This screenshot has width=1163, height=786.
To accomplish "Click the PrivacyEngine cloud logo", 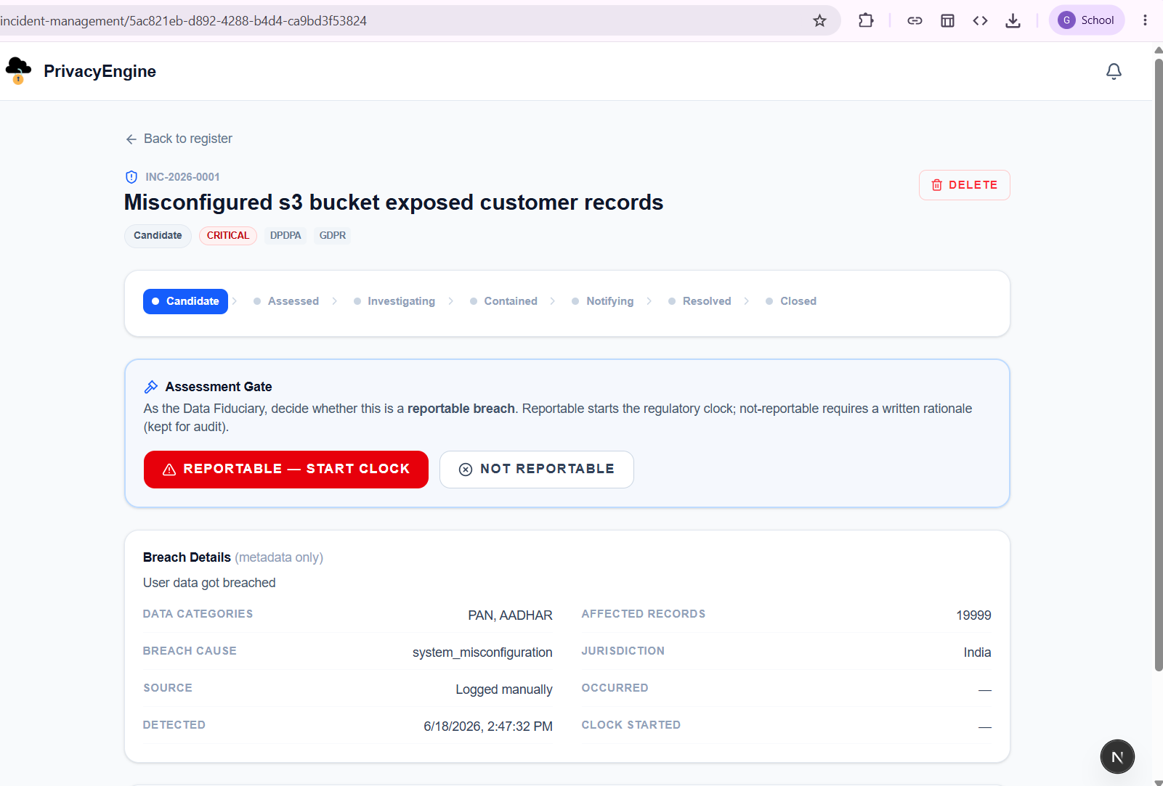I will (x=18, y=70).
